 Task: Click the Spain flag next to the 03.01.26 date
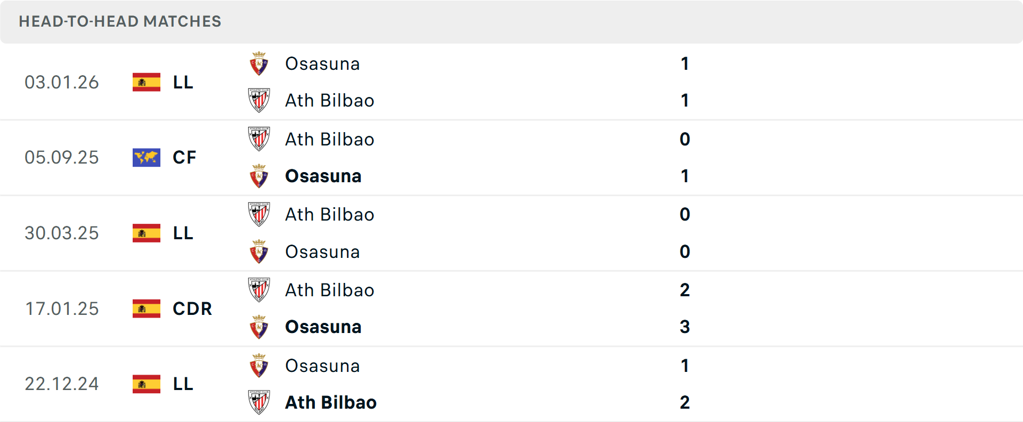(146, 82)
